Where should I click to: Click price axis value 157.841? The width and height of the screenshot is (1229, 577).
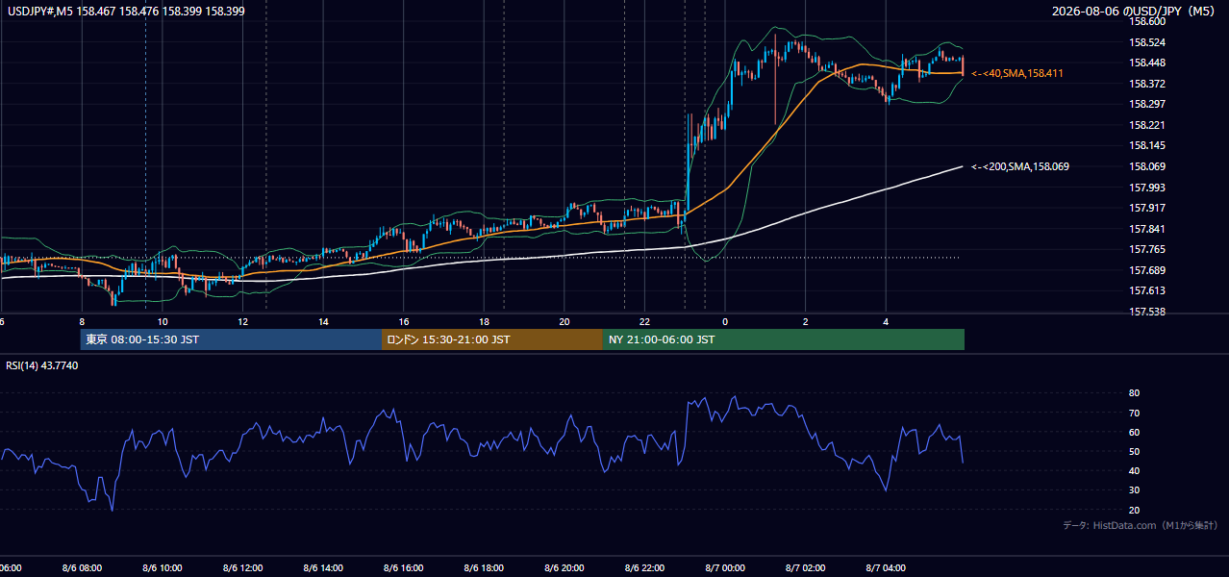(1147, 229)
